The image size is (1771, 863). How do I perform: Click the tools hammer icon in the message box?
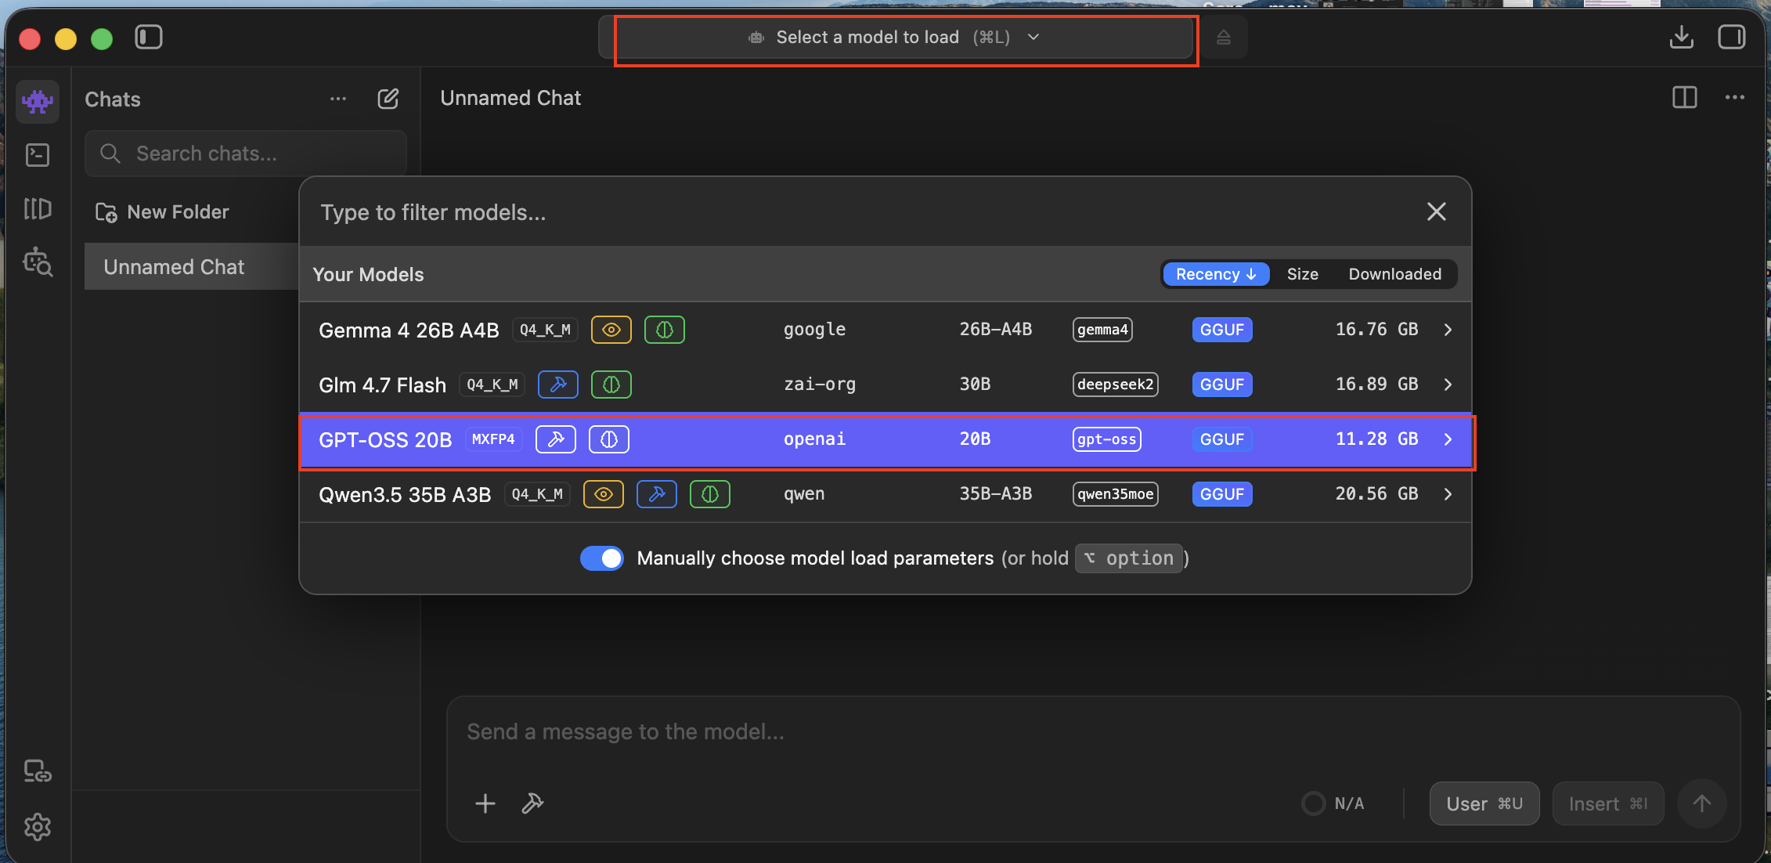point(532,803)
